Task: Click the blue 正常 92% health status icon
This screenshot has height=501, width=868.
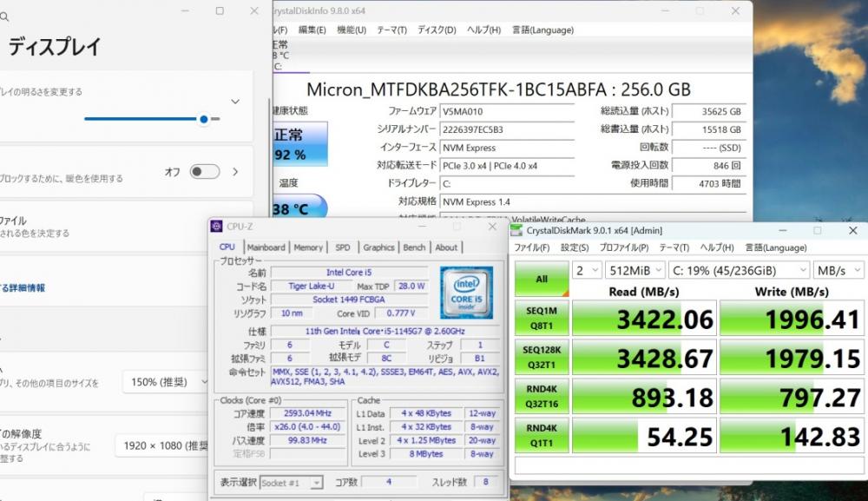Action: point(299,144)
